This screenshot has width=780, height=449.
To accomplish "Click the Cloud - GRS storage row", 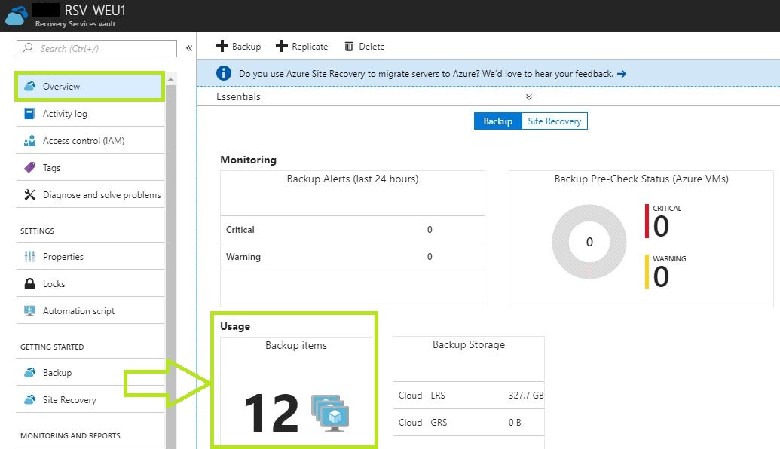I will [x=469, y=422].
